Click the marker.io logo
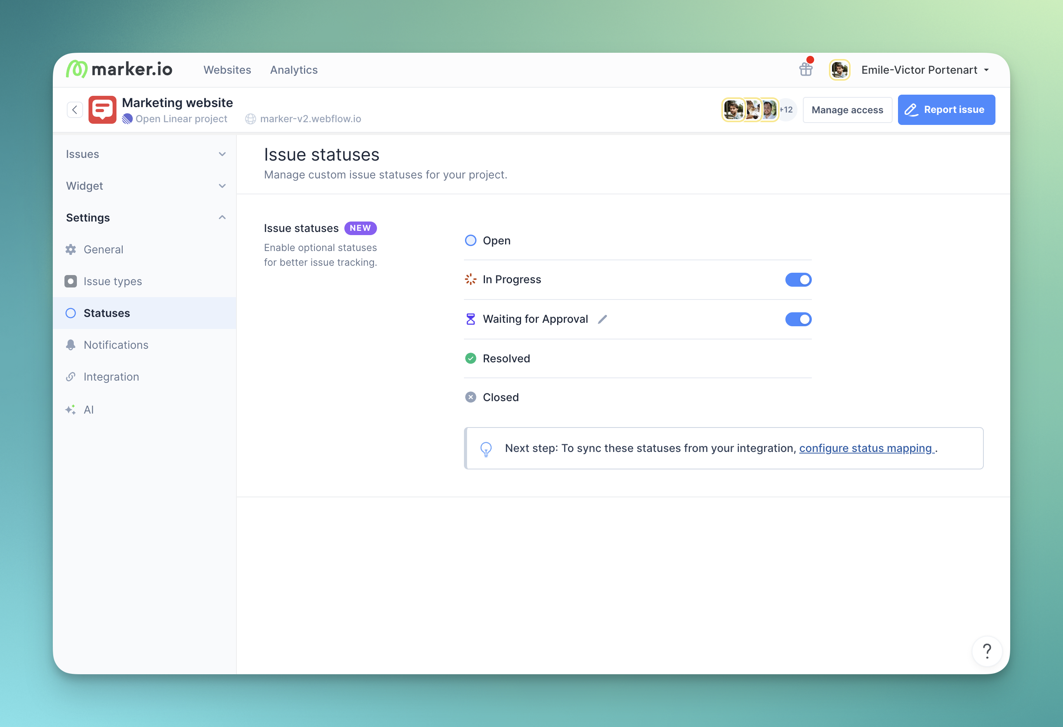Image resolution: width=1063 pixels, height=727 pixels. coord(119,69)
